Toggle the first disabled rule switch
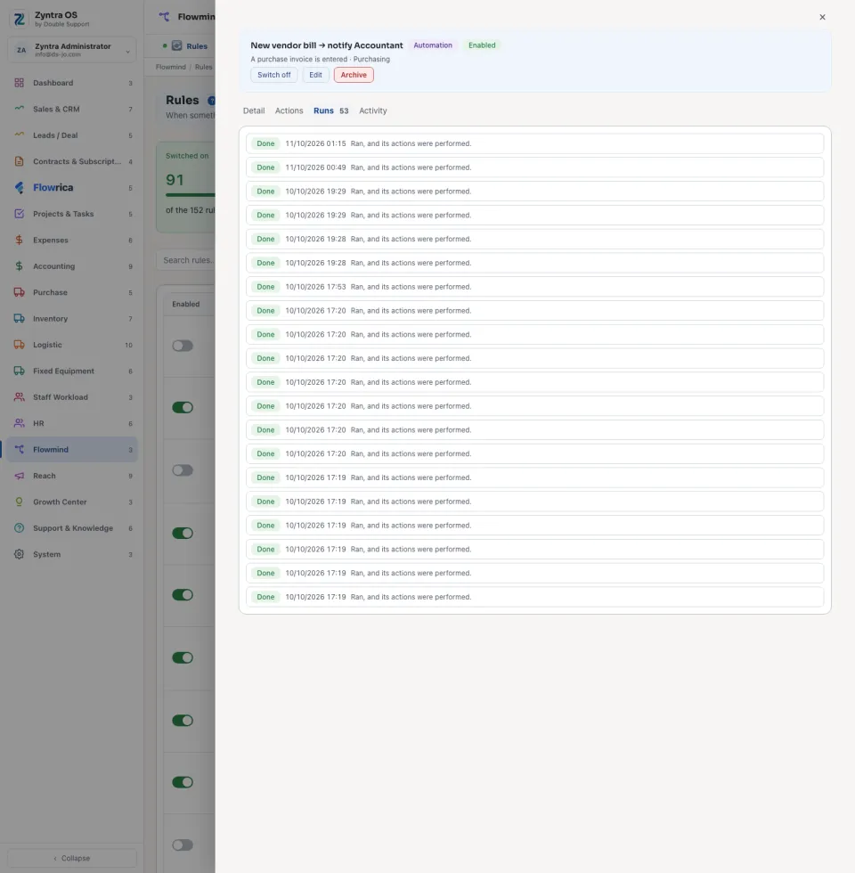This screenshot has width=855, height=873. (183, 346)
